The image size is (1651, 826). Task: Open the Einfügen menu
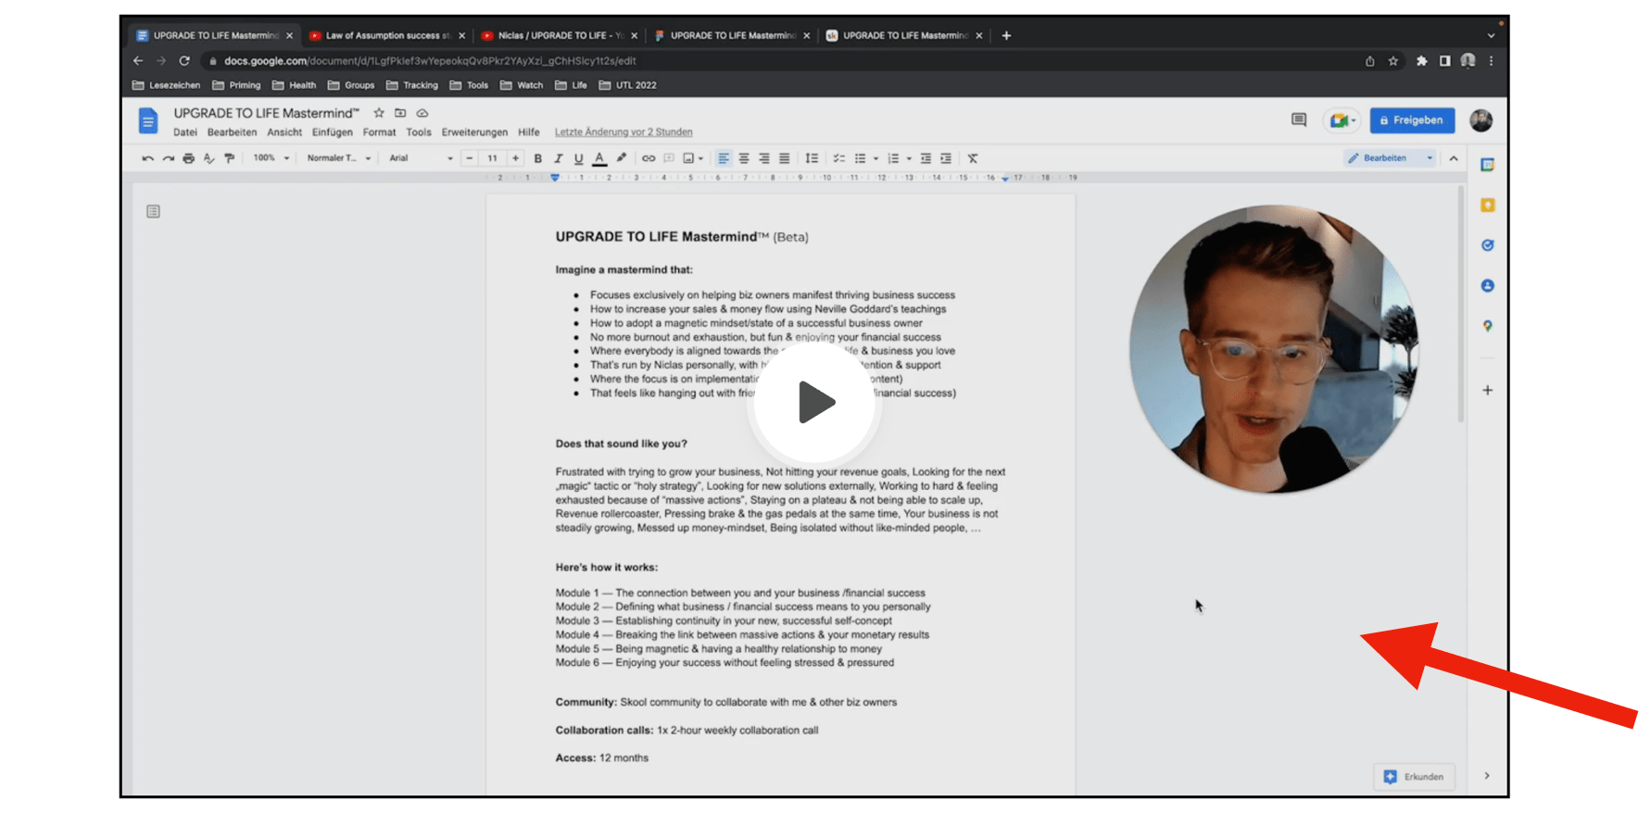(x=332, y=132)
